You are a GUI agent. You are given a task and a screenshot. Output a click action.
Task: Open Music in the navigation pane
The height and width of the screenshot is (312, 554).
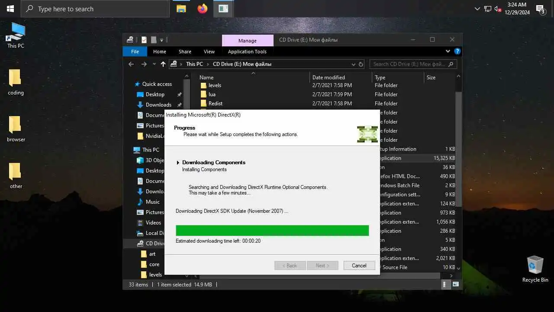click(152, 202)
